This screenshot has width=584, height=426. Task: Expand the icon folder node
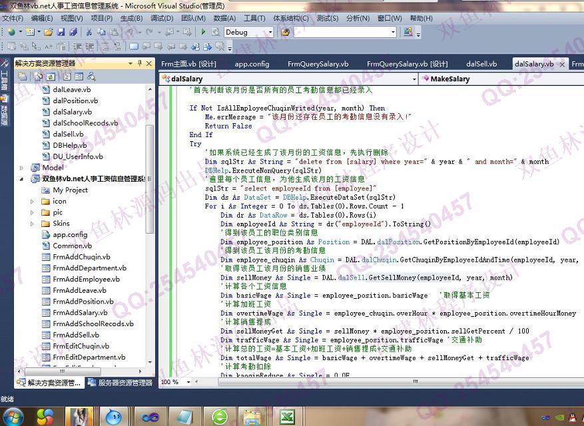(x=32, y=202)
